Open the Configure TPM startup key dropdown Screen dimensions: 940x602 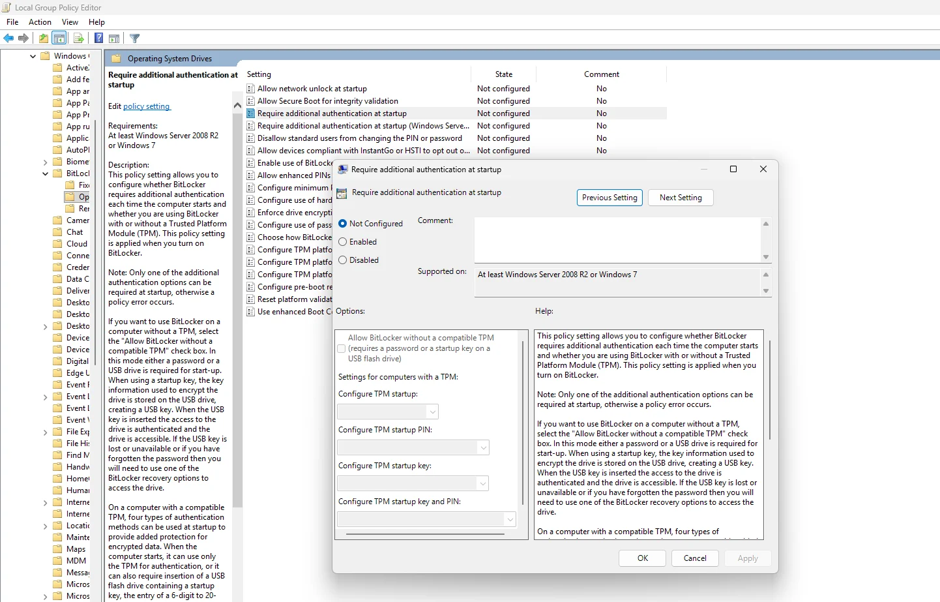413,483
